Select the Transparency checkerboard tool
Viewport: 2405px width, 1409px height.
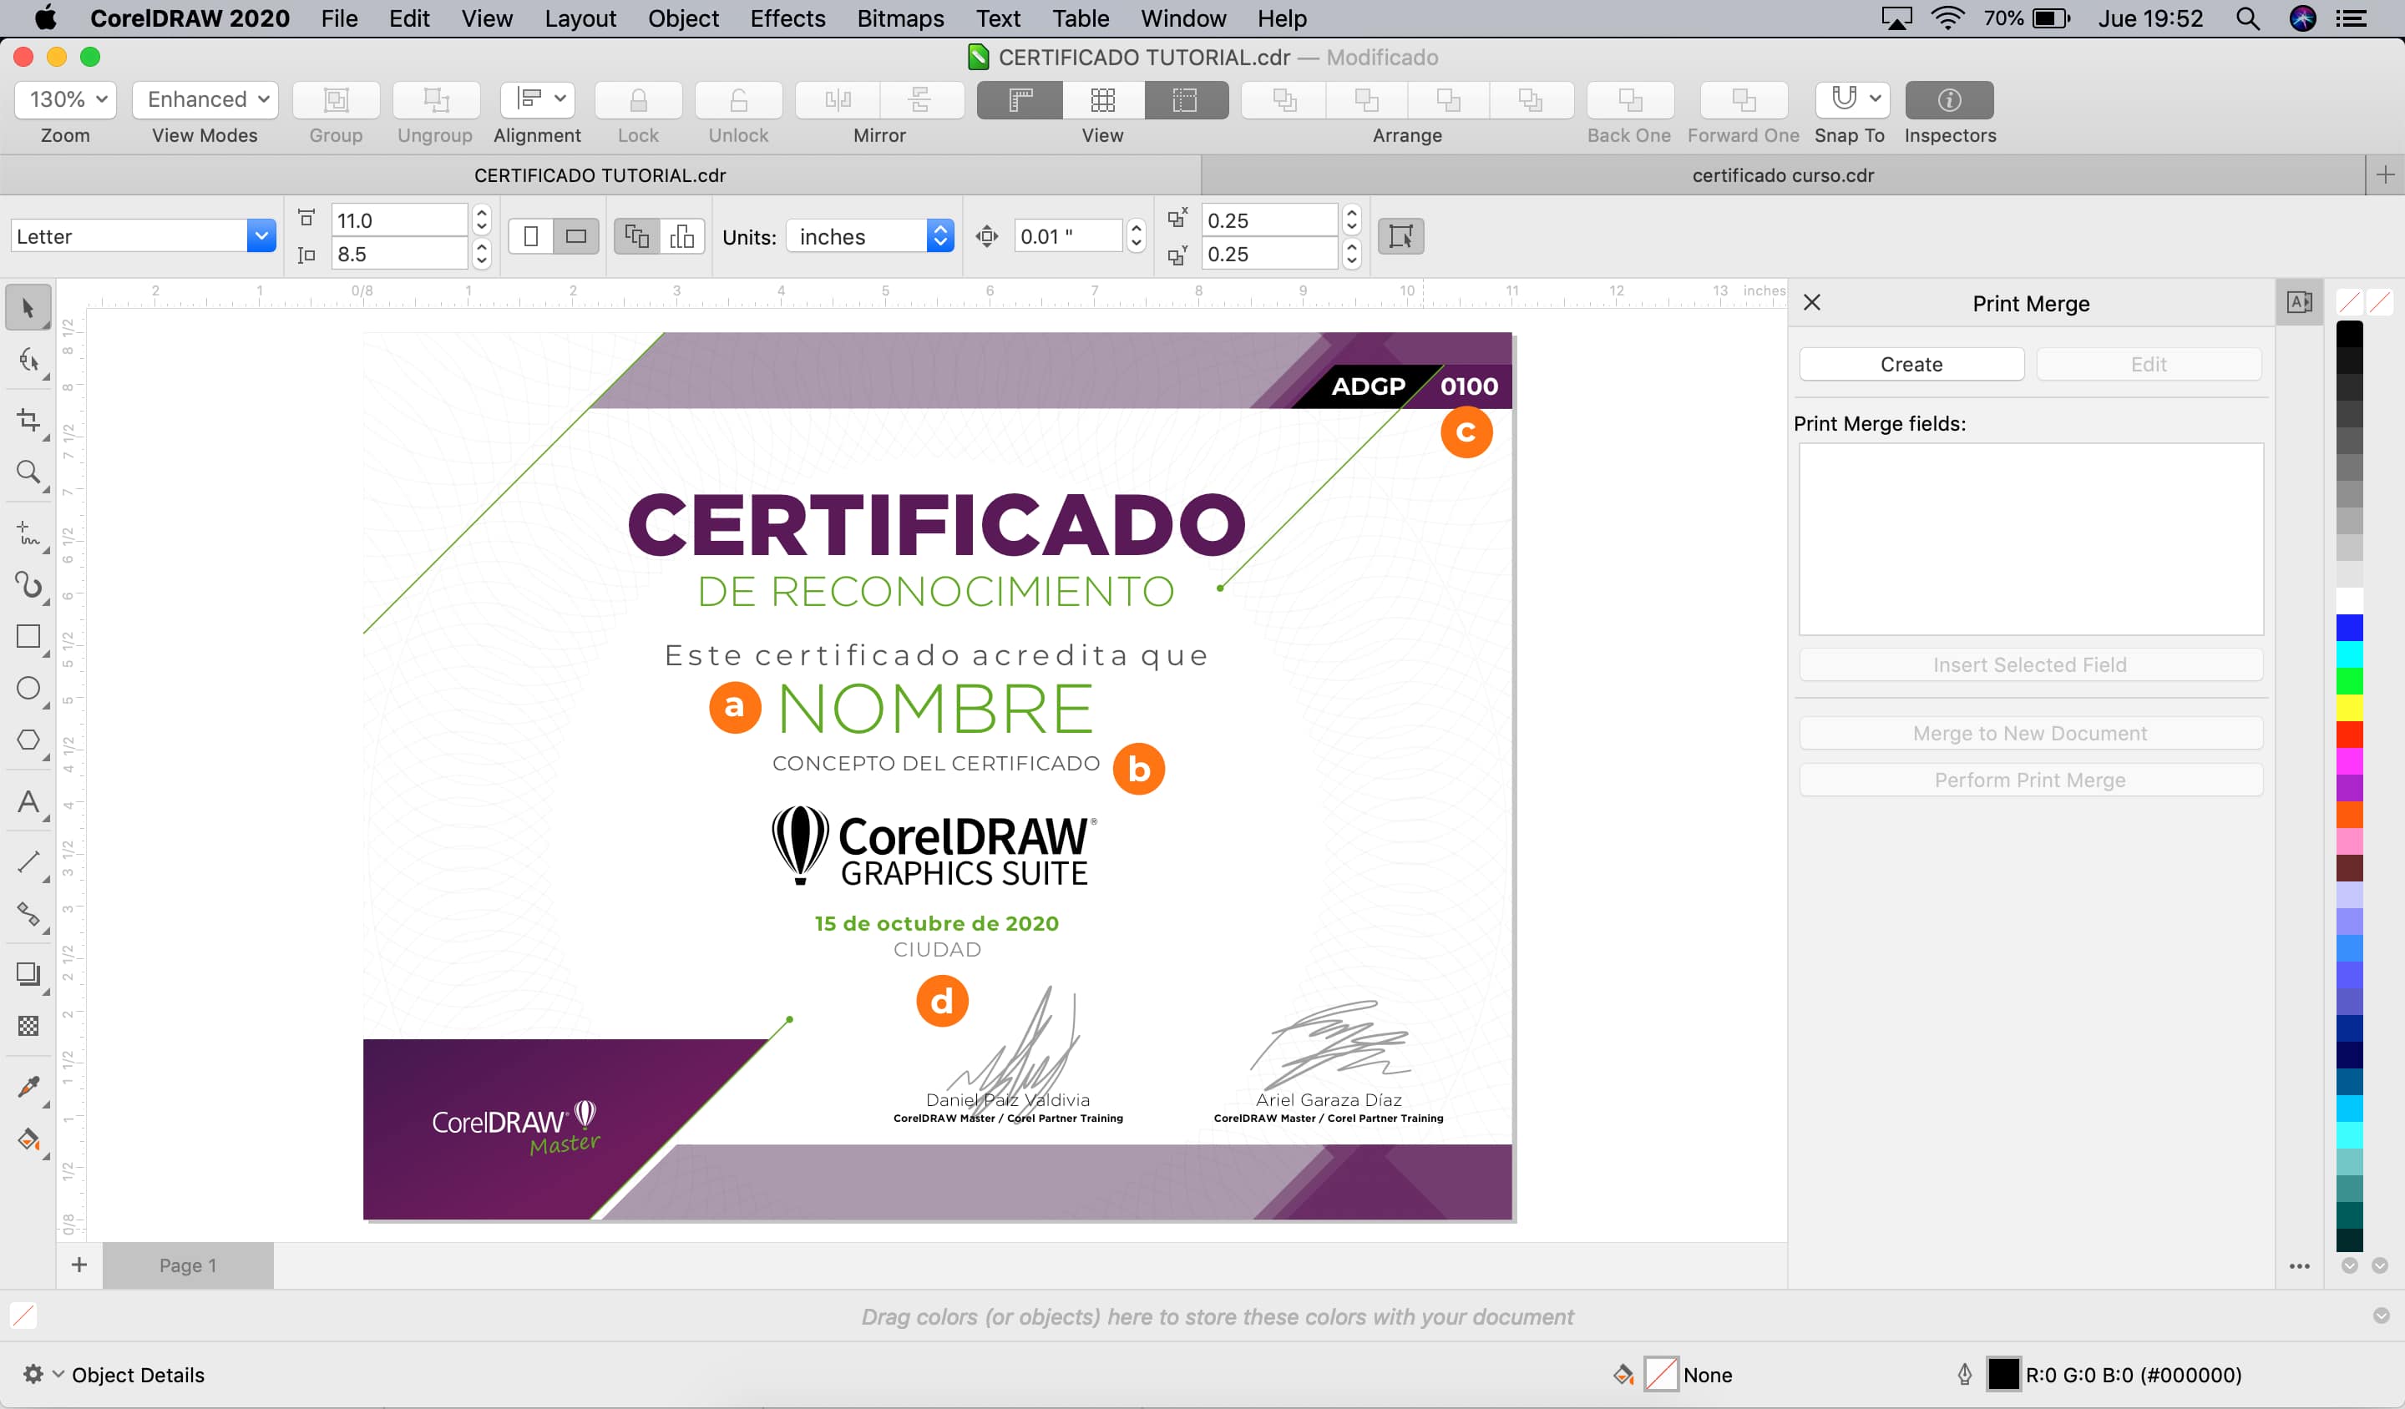tap(28, 1026)
